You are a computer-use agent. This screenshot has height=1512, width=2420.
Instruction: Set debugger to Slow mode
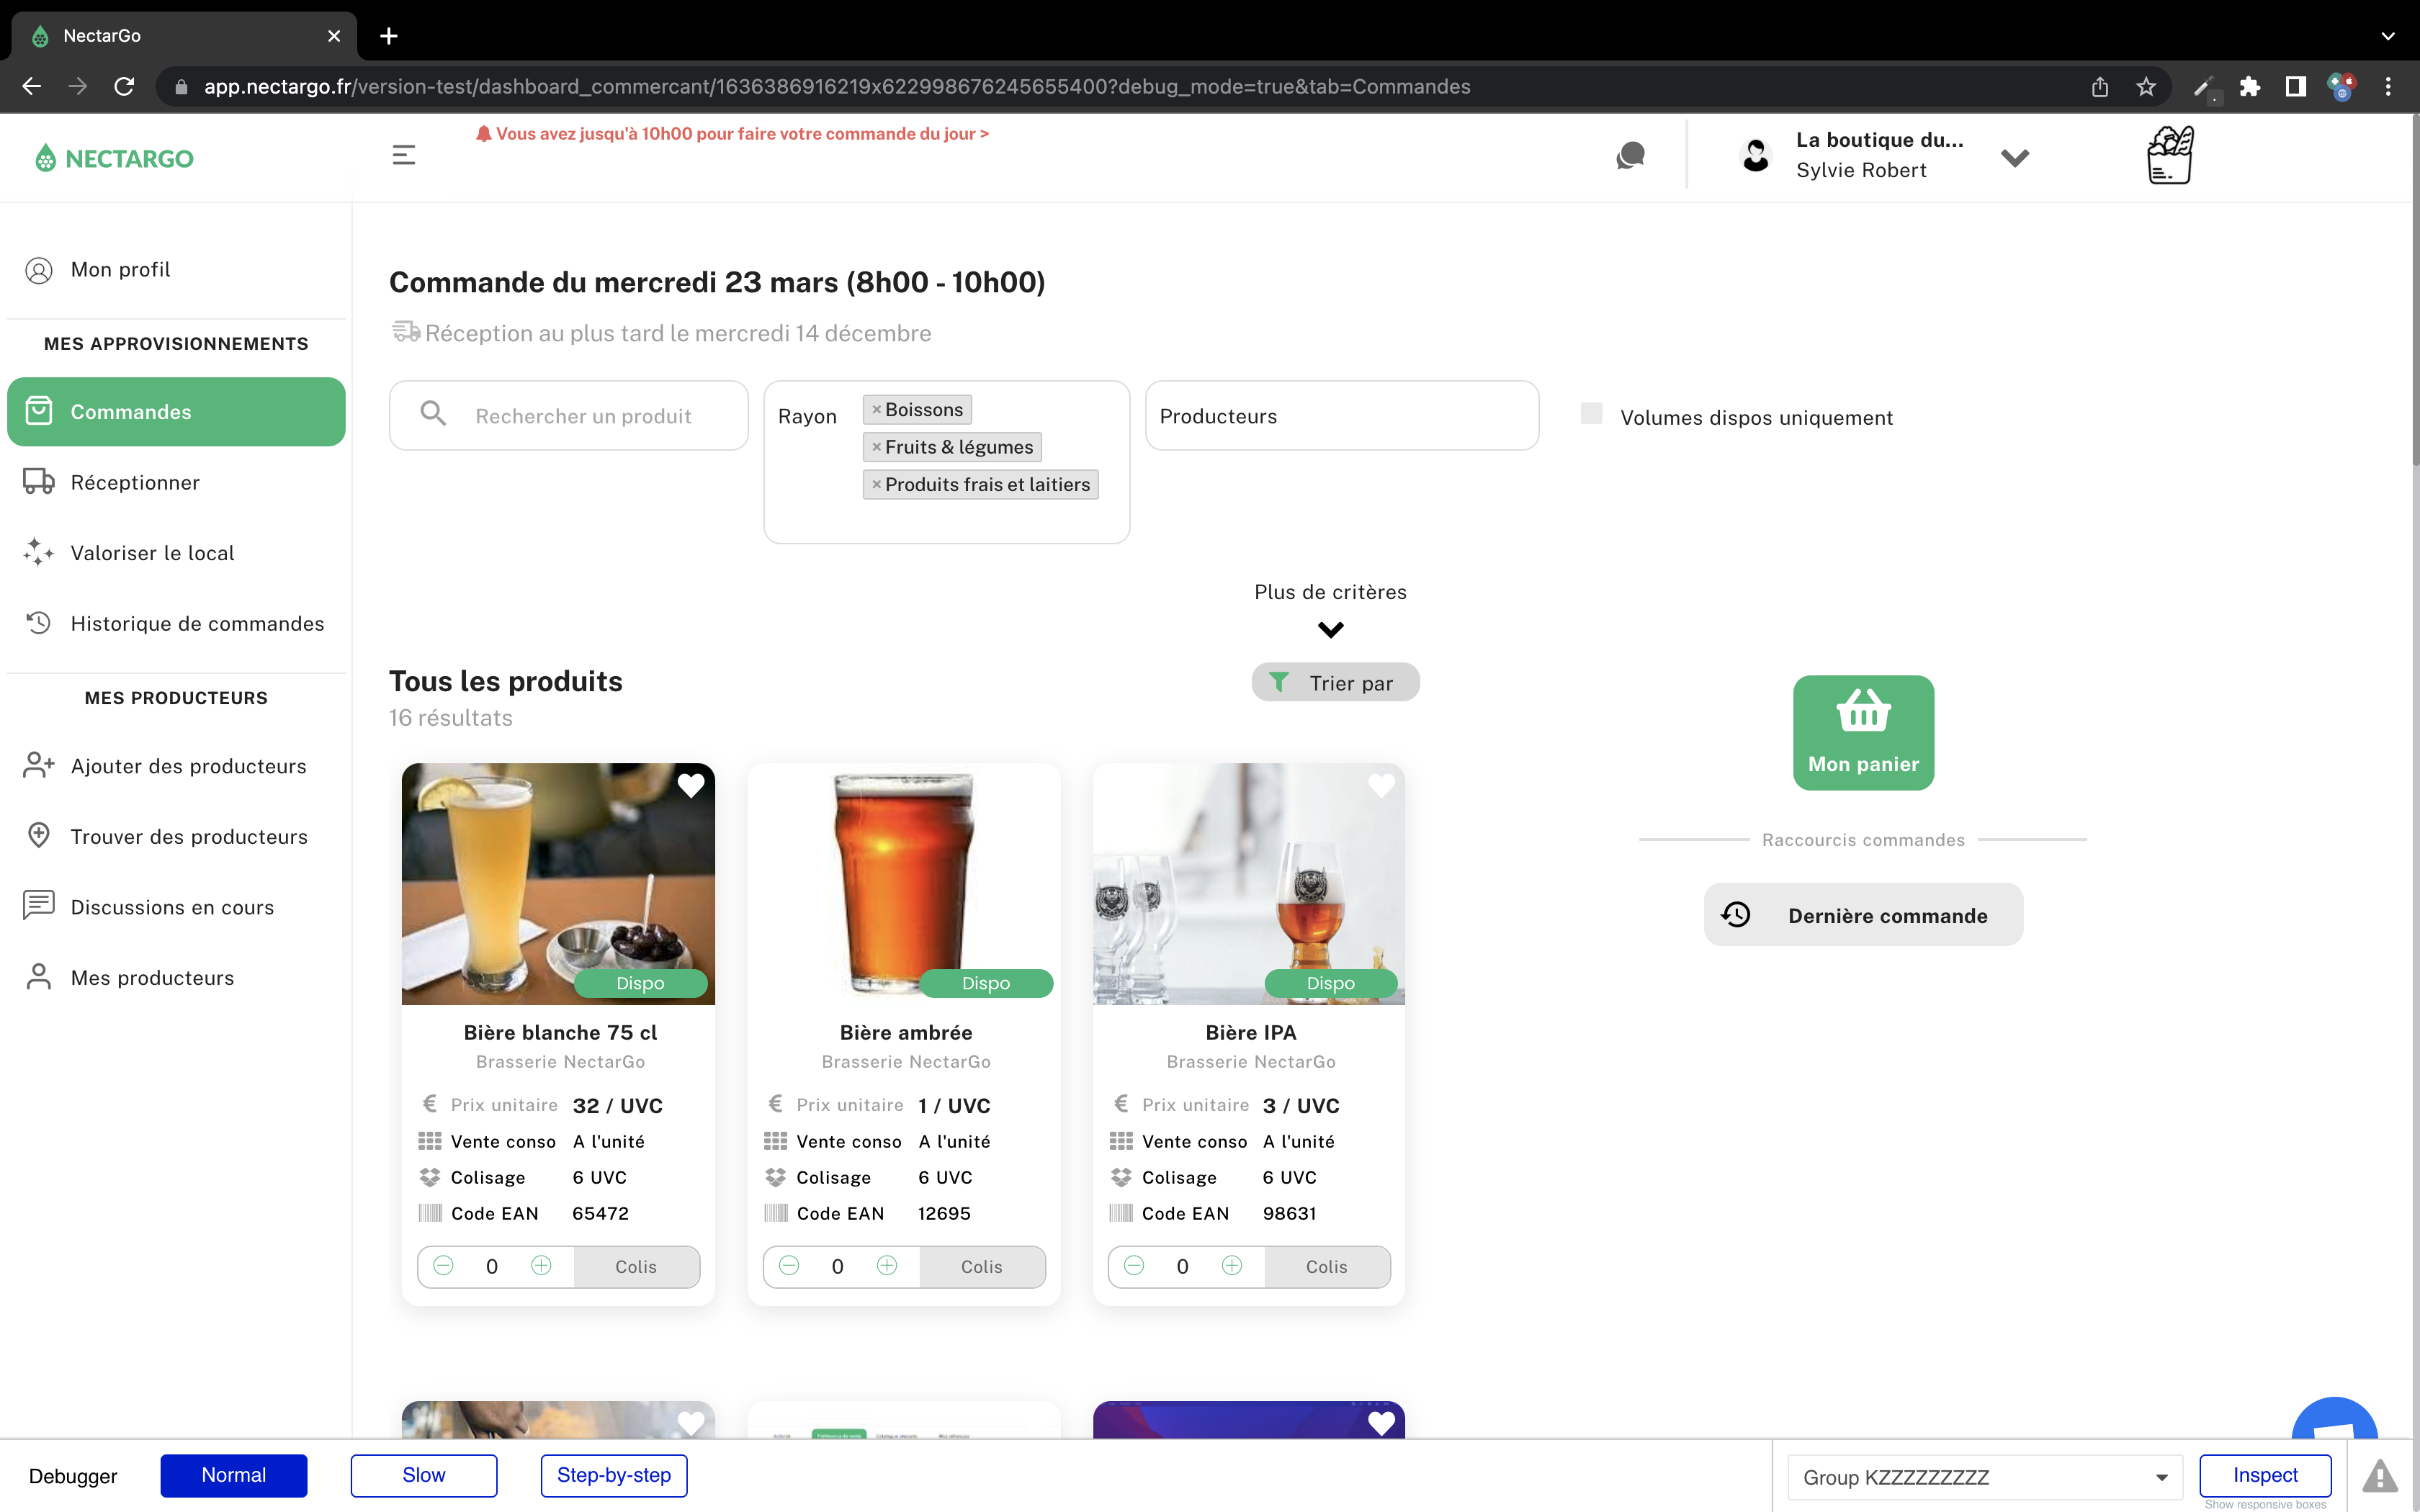coord(424,1475)
